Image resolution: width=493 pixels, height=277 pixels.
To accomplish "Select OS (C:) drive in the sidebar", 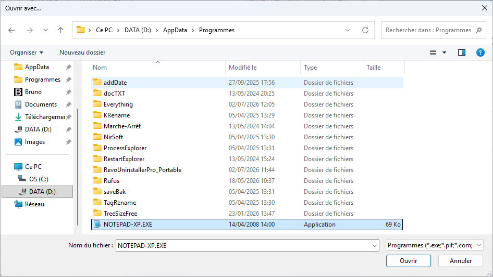I will [x=39, y=179].
